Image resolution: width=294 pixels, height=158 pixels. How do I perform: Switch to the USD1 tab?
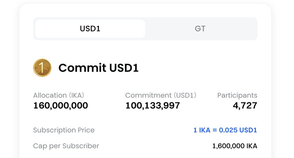90,29
